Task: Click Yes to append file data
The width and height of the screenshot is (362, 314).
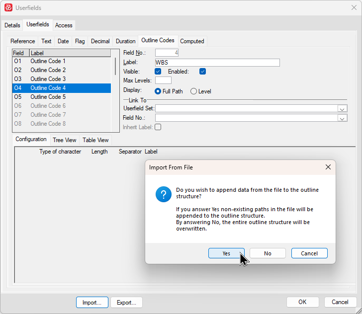Action: click(x=226, y=253)
